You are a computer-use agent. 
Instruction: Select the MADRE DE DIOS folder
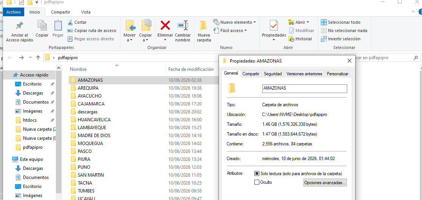144,135
